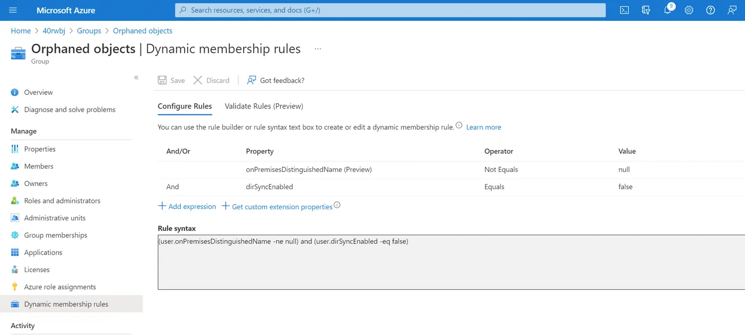
Task: Click the info icon after rule builder description
Action: click(x=459, y=126)
